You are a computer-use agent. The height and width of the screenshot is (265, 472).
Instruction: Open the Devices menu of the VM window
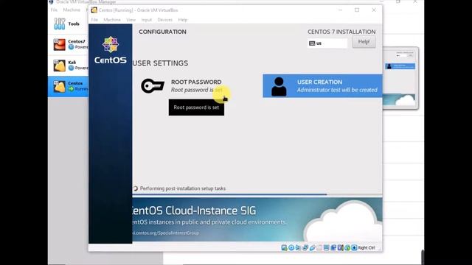pyautogui.click(x=164, y=20)
